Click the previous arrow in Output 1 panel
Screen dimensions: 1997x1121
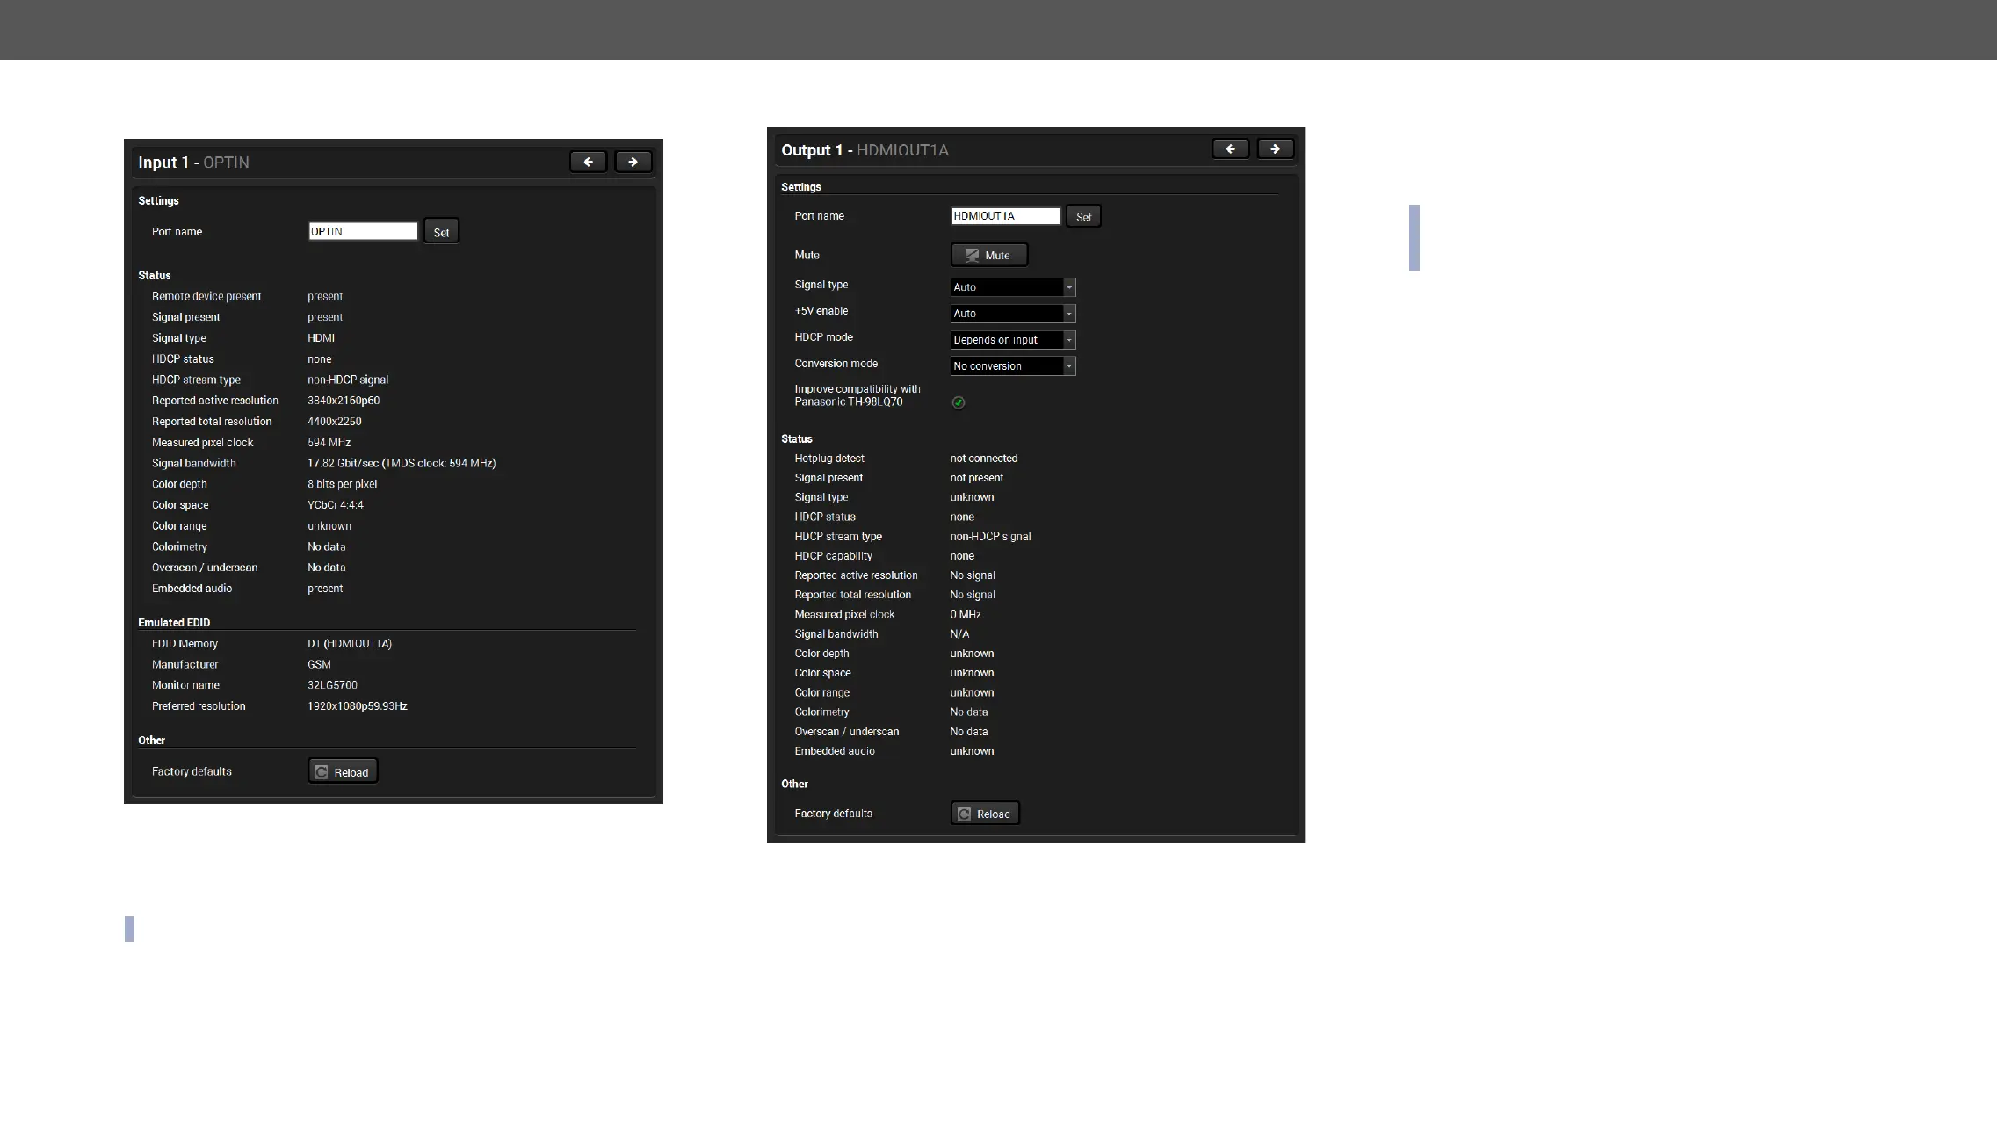tap(1230, 149)
